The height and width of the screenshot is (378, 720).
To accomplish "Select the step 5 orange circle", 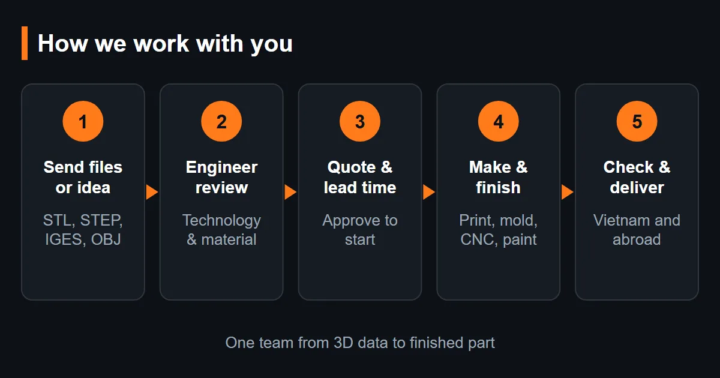I will click(x=637, y=121).
